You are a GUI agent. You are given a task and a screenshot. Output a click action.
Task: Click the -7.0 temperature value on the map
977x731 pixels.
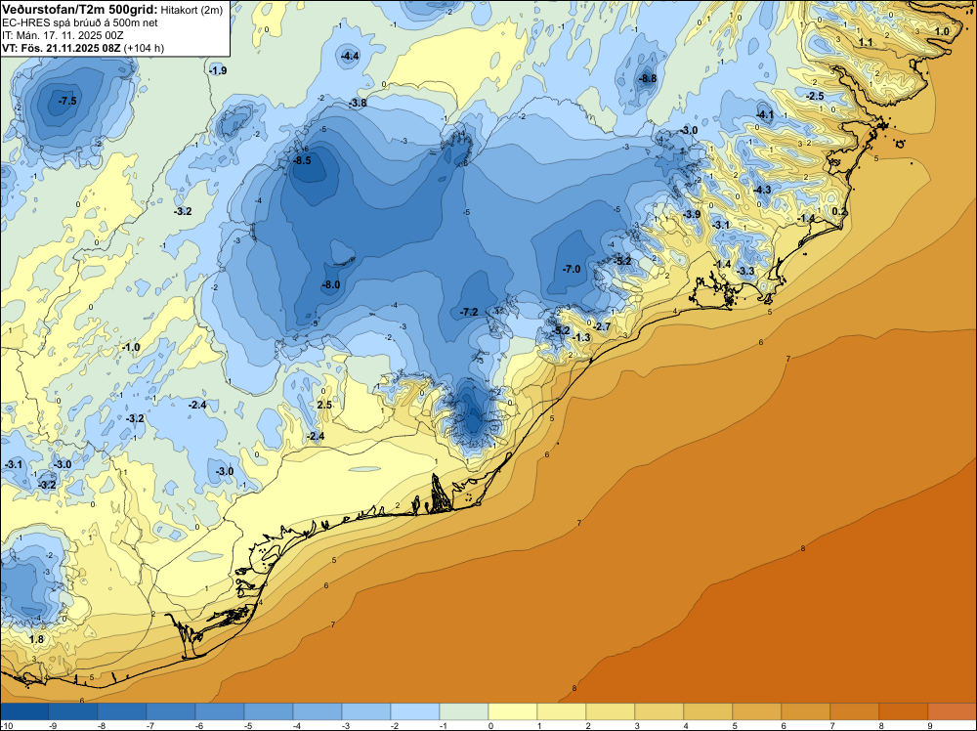pos(572,269)
